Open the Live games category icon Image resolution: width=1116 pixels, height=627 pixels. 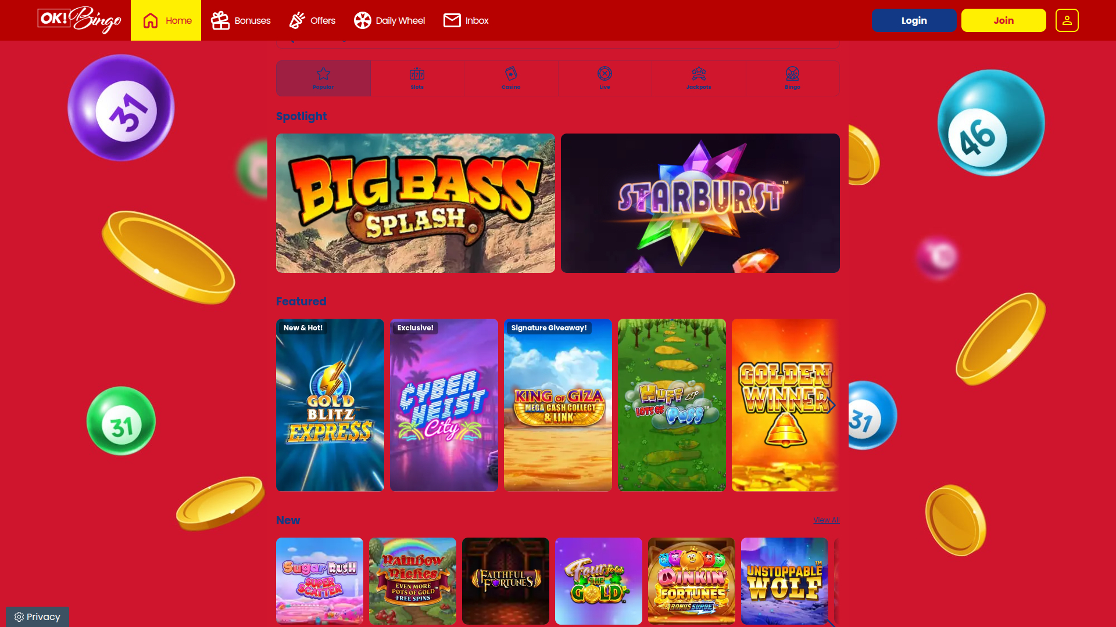(604, 74)
